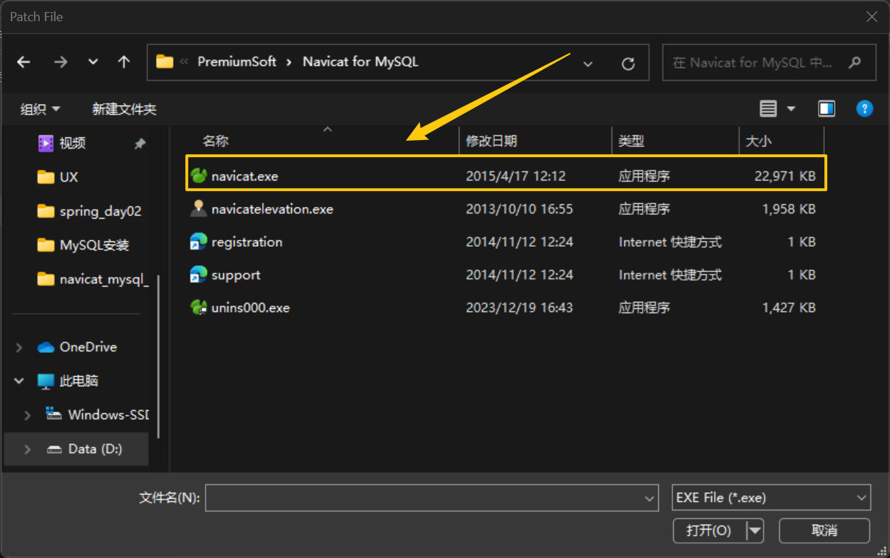Toggle the preview pane

(827, 108)
